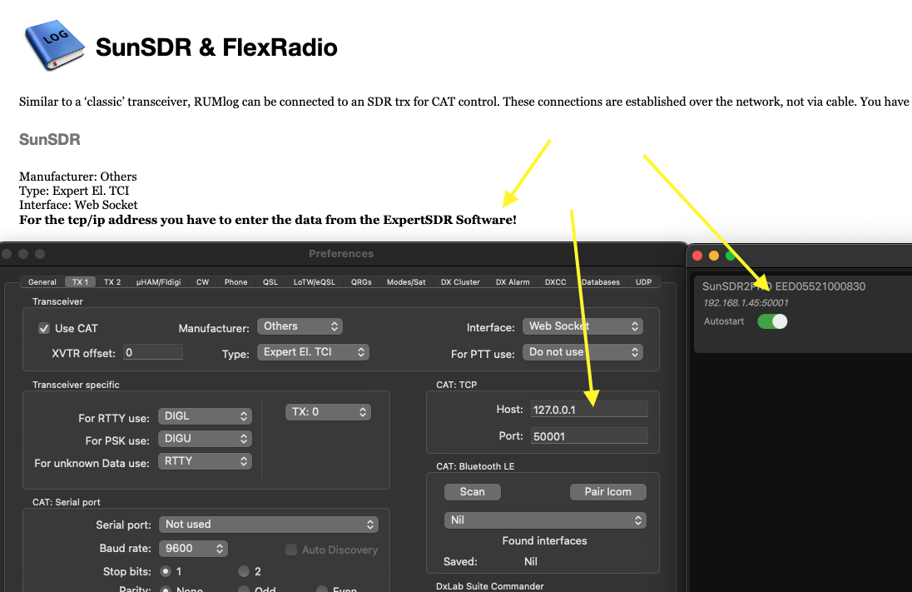Switch to the TX 1 tab
Screen dimensions: 912x592
tap(80, 281)
